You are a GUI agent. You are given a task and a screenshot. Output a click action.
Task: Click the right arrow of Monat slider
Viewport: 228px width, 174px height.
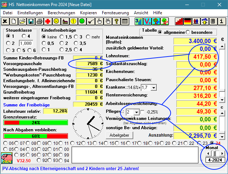pos(222,153)
